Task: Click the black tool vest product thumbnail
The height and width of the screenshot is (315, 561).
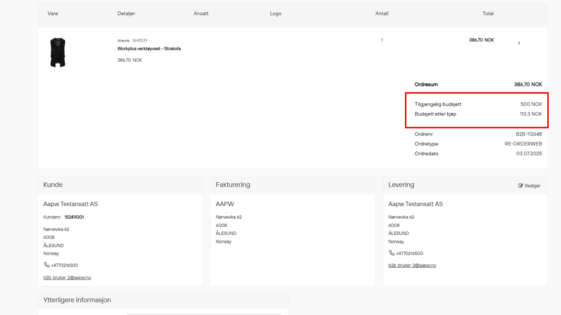Action: 58,52
